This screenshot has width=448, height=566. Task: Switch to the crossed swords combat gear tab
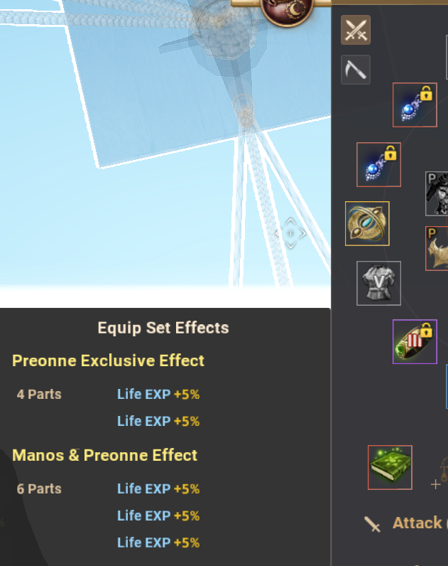356,30
